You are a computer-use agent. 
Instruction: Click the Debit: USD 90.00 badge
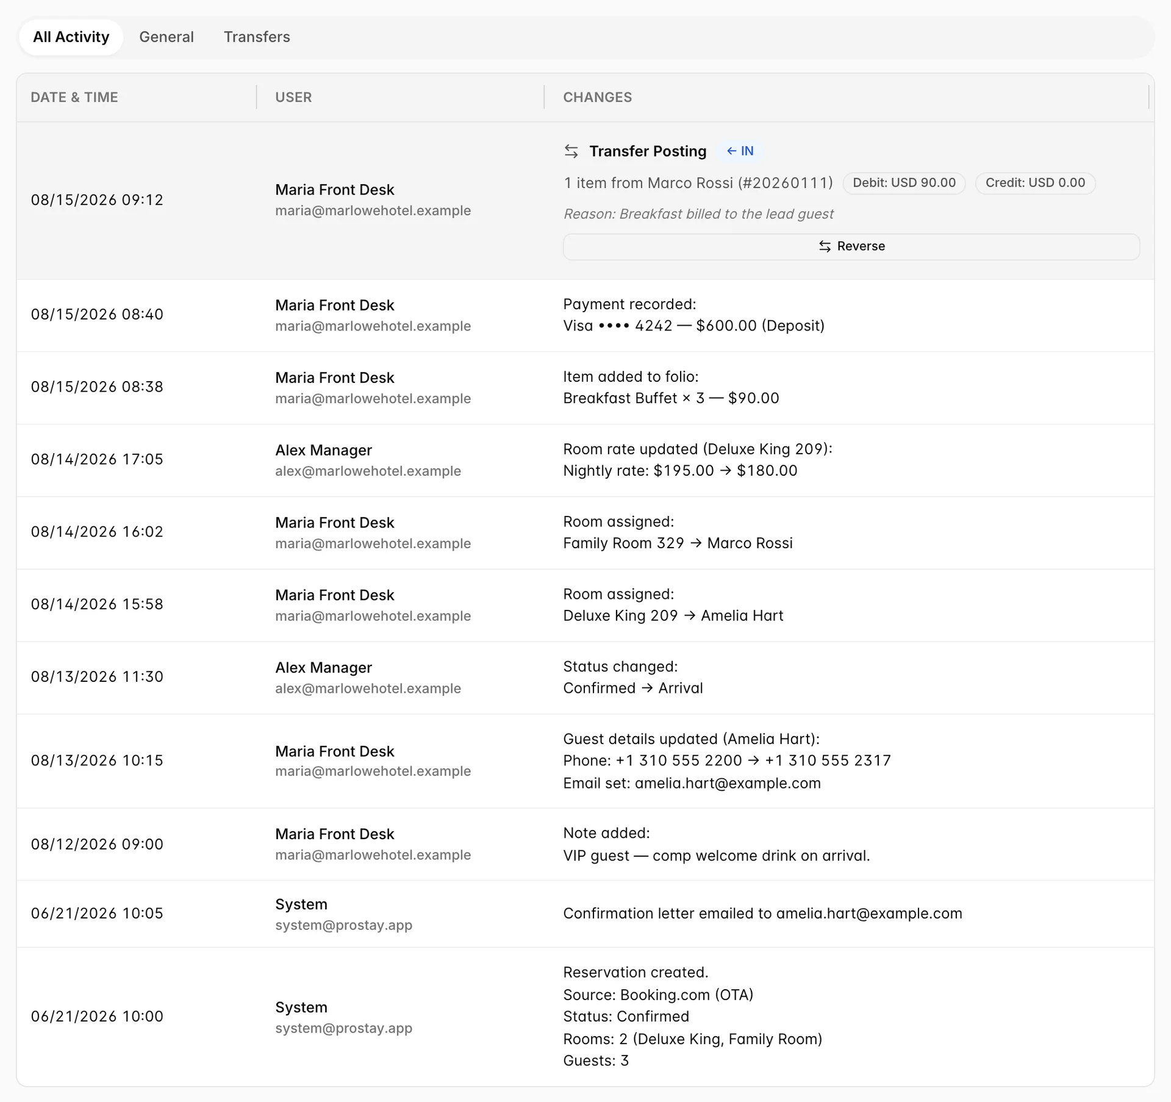tap(904, 183)
